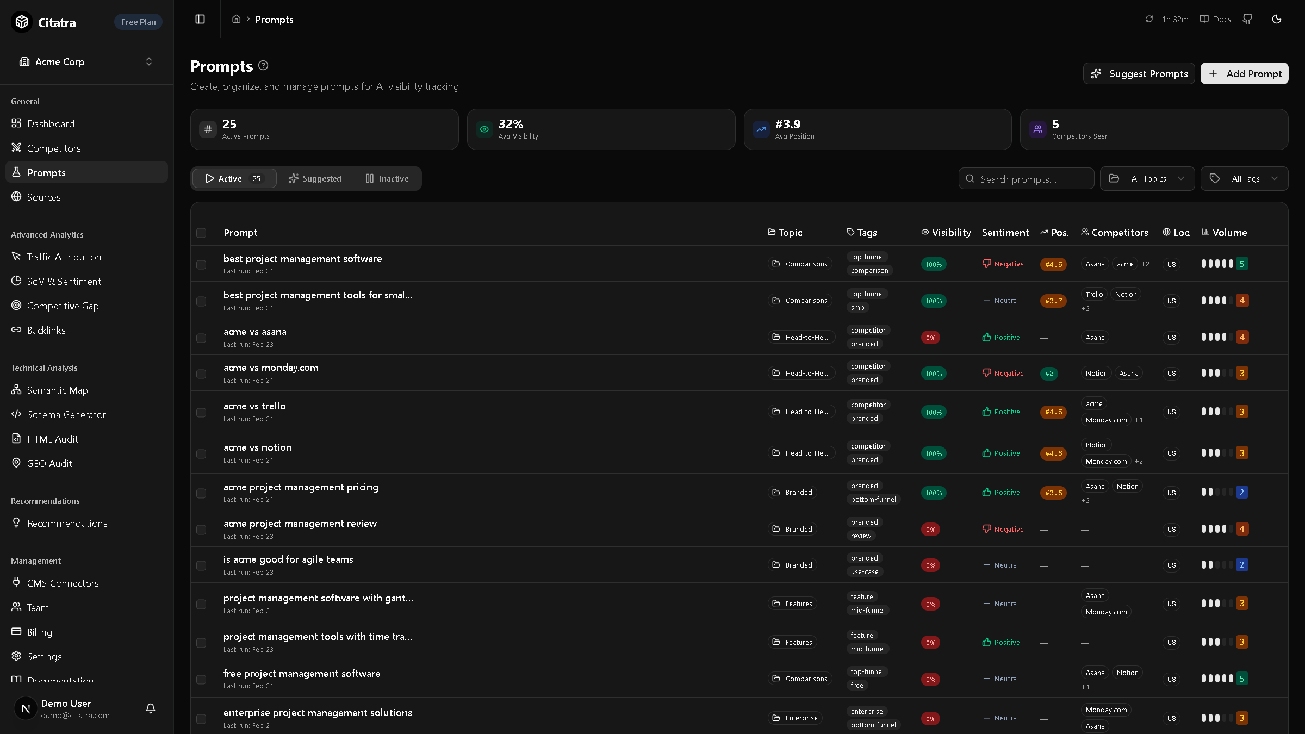Click the refresh timer 11h 32m icon
The image size is (1305, 734).
click(x=1149, y=19)
